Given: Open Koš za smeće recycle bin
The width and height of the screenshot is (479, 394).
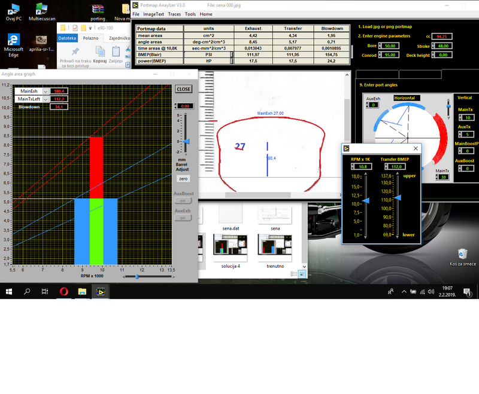Looking at the screenshot, I should click(462, 257).
